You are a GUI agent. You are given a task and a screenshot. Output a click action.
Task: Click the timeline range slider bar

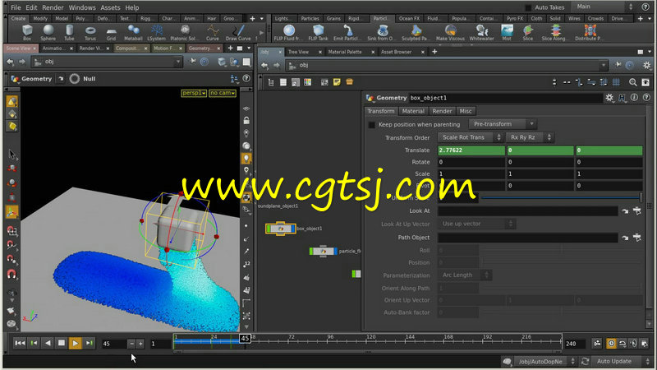[x=368, y=352]
